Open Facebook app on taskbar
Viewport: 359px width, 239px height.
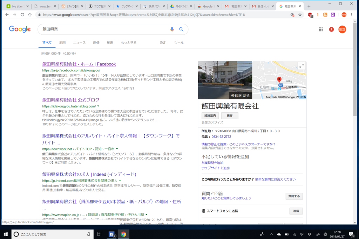[112, 234]
